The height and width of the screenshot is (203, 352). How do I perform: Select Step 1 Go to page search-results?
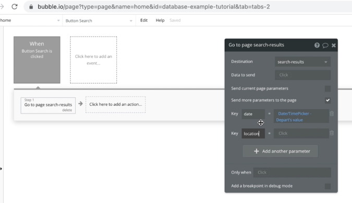coord(48,106)
